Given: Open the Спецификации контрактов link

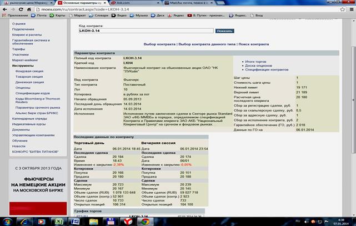Looking at the screenshot, I should pyautogui.click(x=267, y=69).
